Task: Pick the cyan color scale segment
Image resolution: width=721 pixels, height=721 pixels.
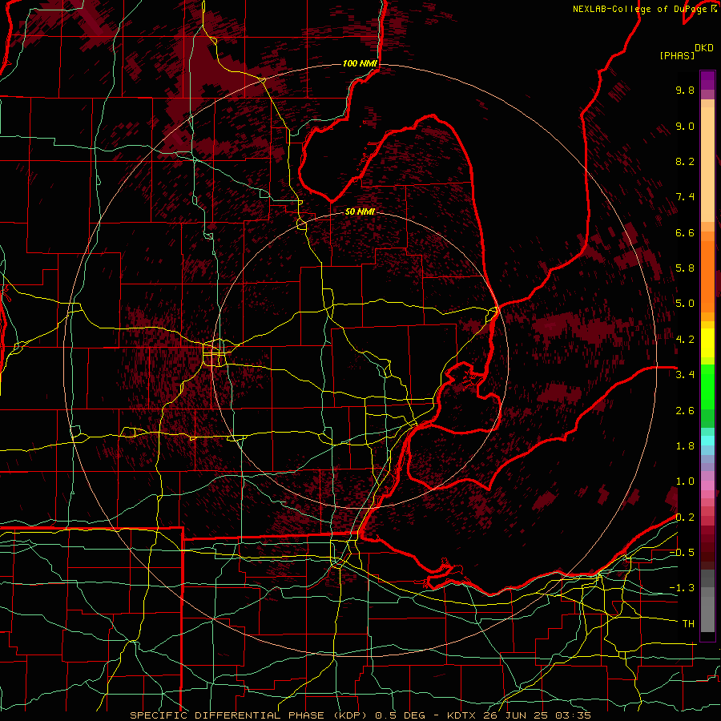Action: point(707,441)
